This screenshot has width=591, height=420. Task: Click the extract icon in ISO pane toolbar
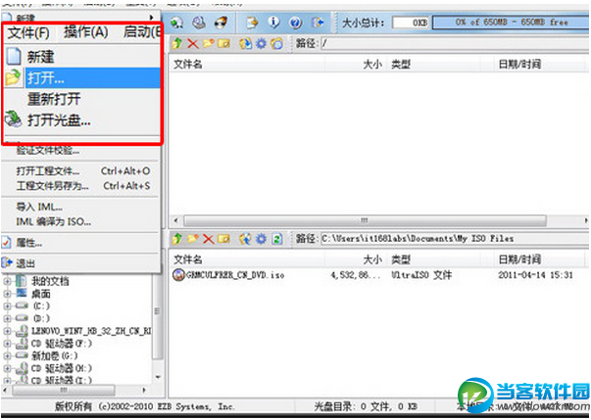point(245,44)
